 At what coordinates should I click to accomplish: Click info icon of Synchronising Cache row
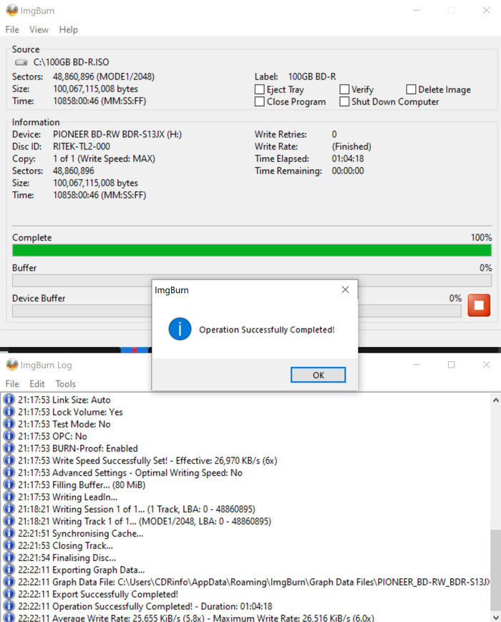[x=9, y=533]
